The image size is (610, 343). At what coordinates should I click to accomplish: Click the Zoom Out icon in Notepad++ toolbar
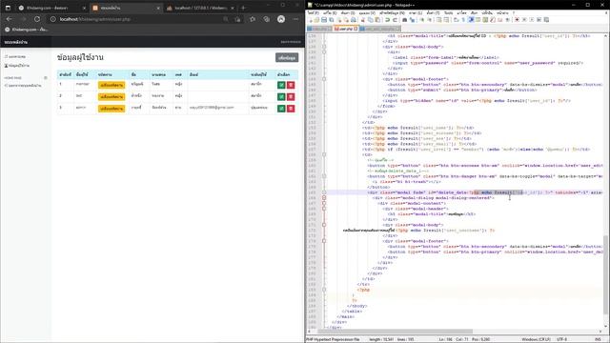(x=430, y=19)
